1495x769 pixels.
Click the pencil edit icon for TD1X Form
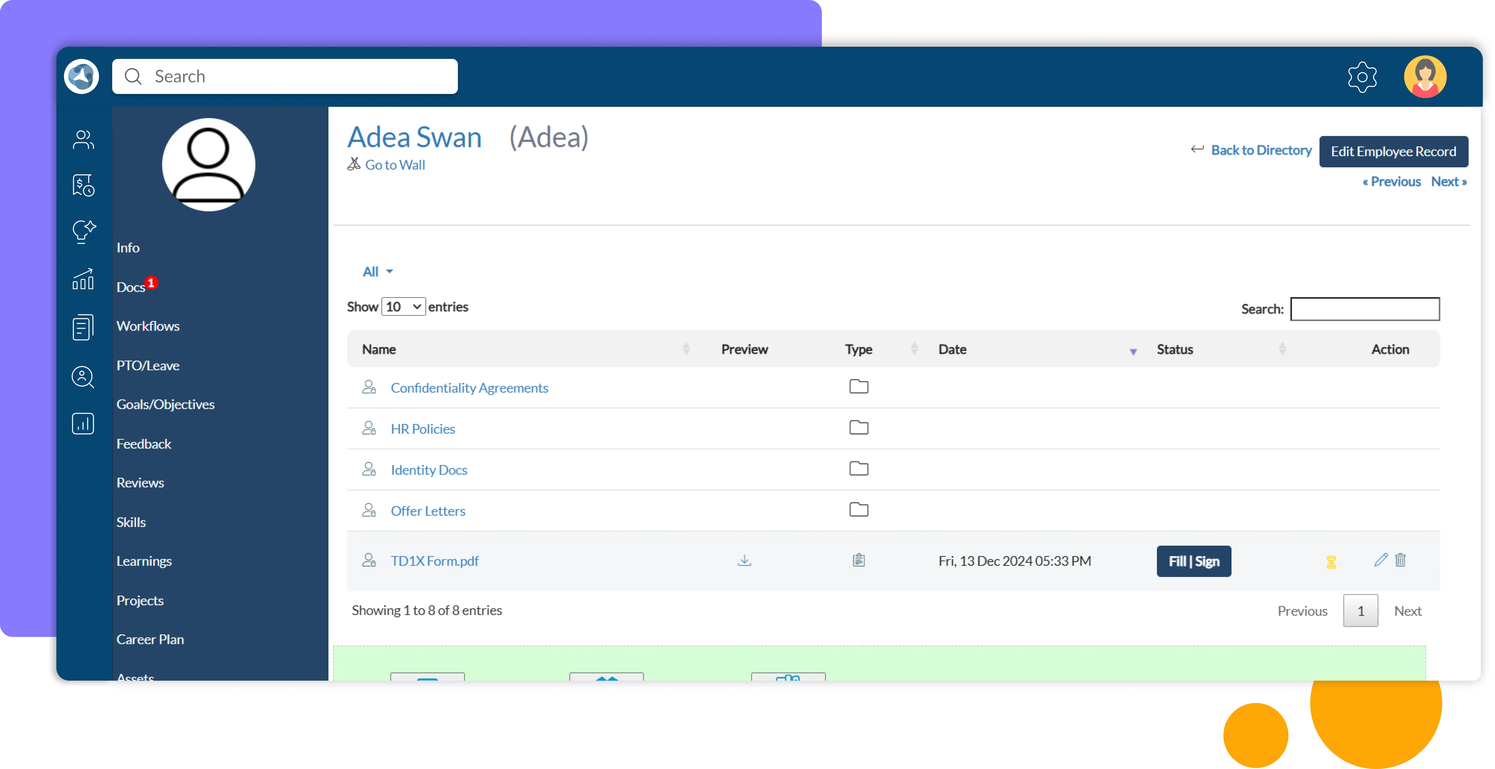1381,560
